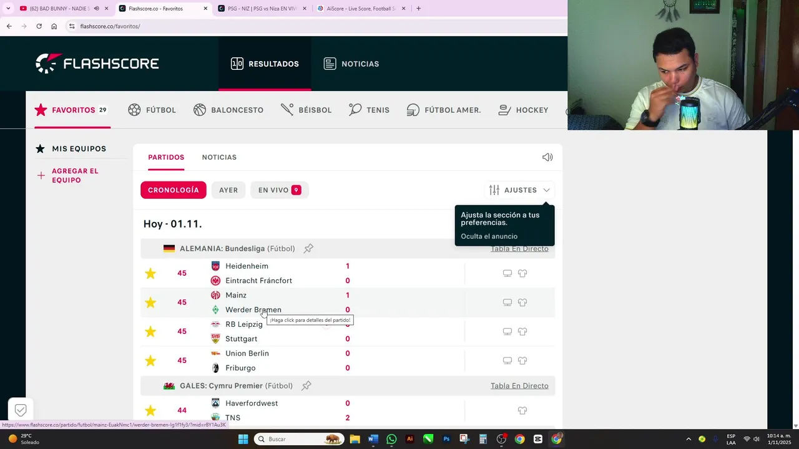Image resolution: width=799 pixels, height=449 pixels.
Task: Open lineups shirt icon for Mainz match
Action: pyautogui.click(x=522, y=302)
